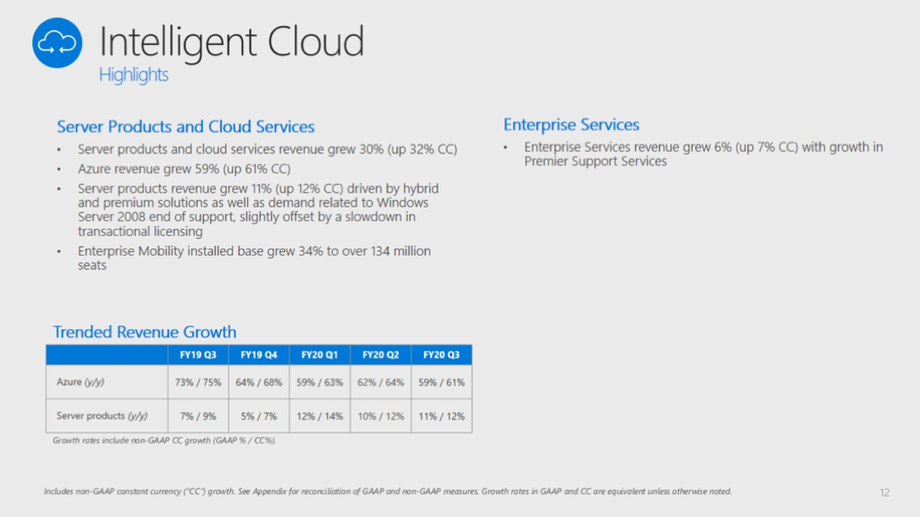Image resolution: width=920 pixels, height=517 pixels.
Task: Select the Azure revenue grew 59% bullet
Action: 184,169
